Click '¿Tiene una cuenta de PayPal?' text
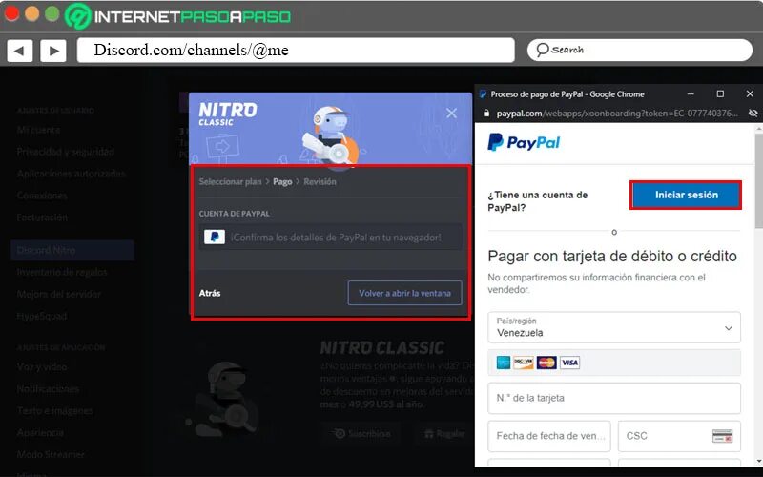The width and height of the screenshot is (763, 477). pyautogui.click(x=538, y=201)
